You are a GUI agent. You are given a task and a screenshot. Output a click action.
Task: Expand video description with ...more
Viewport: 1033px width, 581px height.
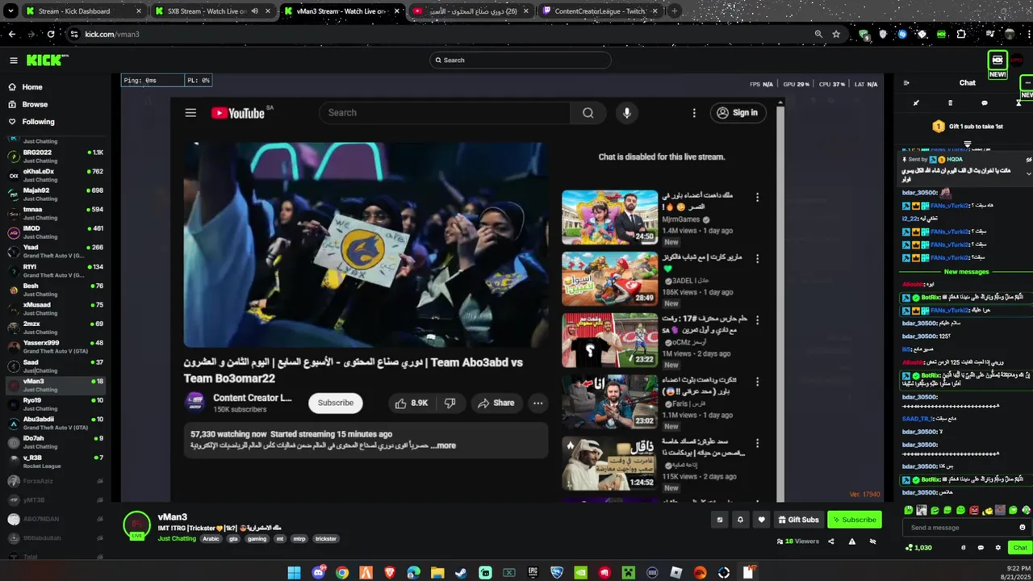pyautogui.click(x=443, y=445)
